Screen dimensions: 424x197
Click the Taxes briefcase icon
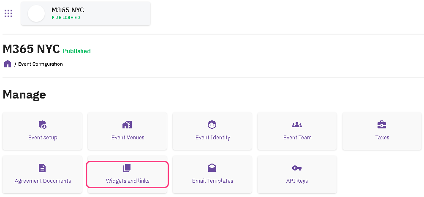(382, 125)
